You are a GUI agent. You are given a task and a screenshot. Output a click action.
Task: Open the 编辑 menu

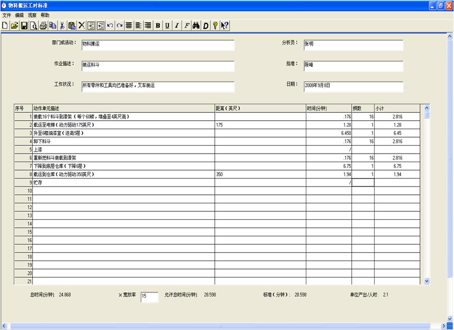pyautogui.click(x=20, y=15)
